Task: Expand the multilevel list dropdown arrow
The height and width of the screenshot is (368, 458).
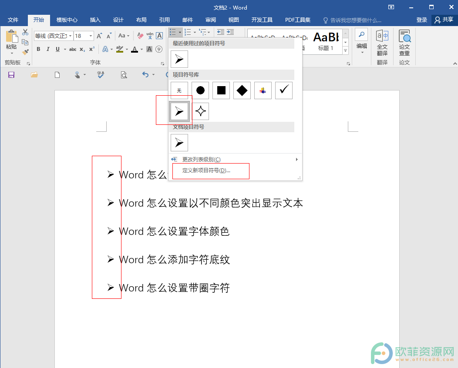Action: pyautogui.click(x=209, y=32)
